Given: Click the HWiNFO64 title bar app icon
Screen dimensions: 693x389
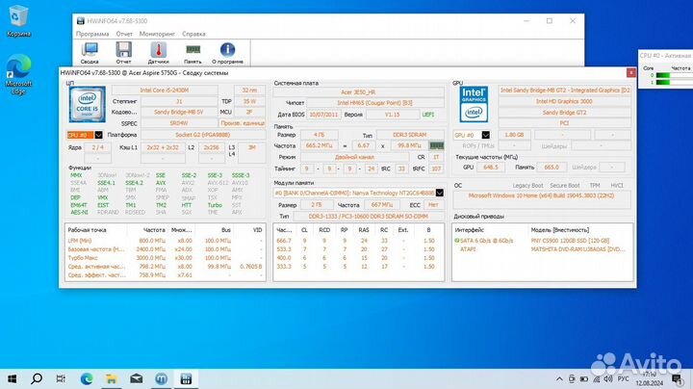Looking at the screenshot, I should point(81,21).
